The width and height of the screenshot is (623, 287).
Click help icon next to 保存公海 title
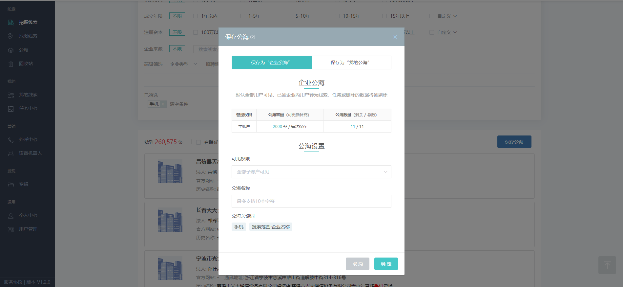click(x=253, y=37)
